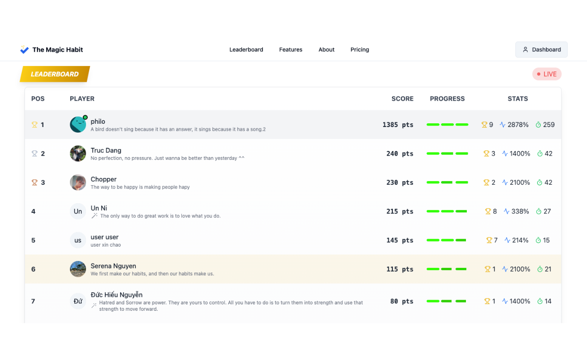Click philo's trophy count icon
The height and width of the screenshot is (351, 587).
tap(484, 125)
